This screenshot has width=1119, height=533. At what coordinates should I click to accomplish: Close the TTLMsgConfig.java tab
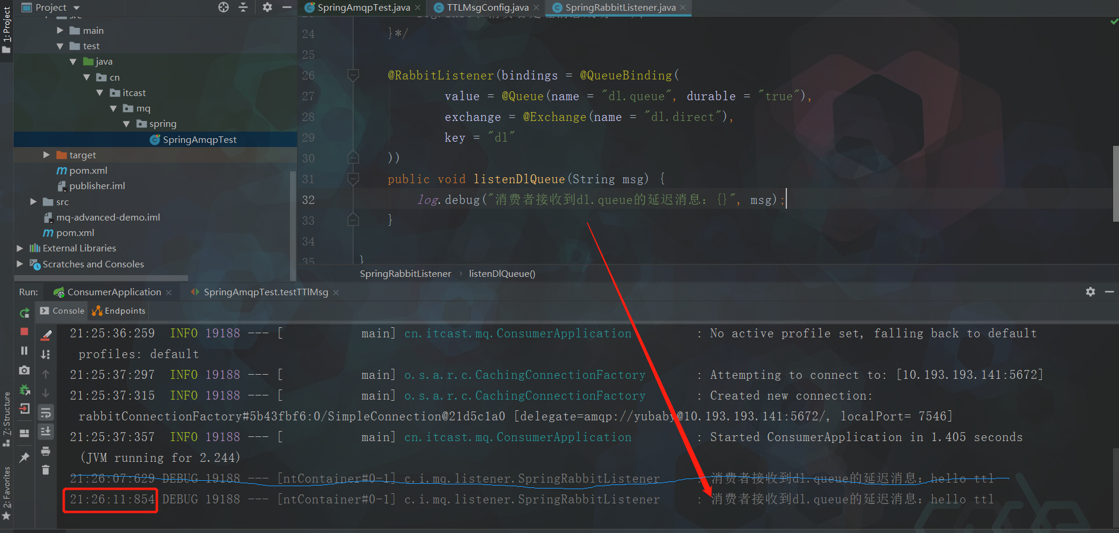tap(536, 8)
